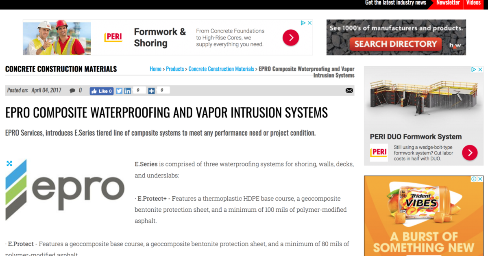Toggle the Facebook Like button for this article
The image size is (488, 256).
[x=101, y=91]
